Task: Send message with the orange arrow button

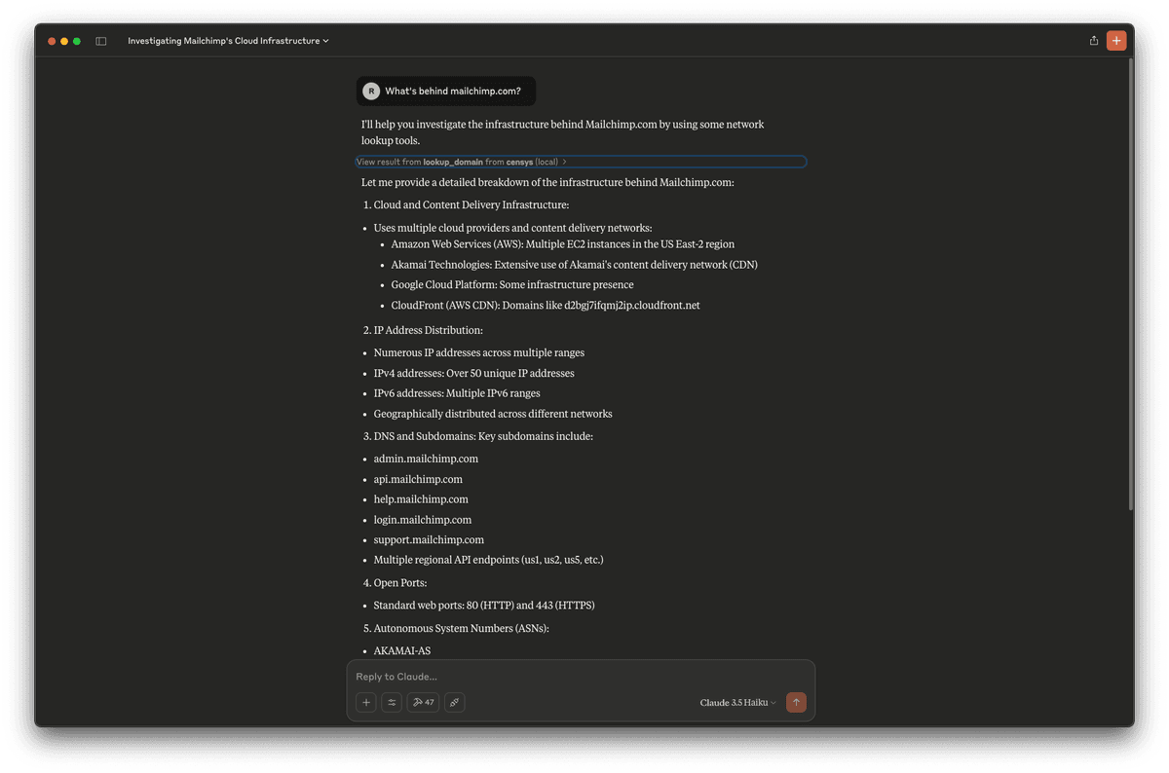Action: [x=796, y=702]
